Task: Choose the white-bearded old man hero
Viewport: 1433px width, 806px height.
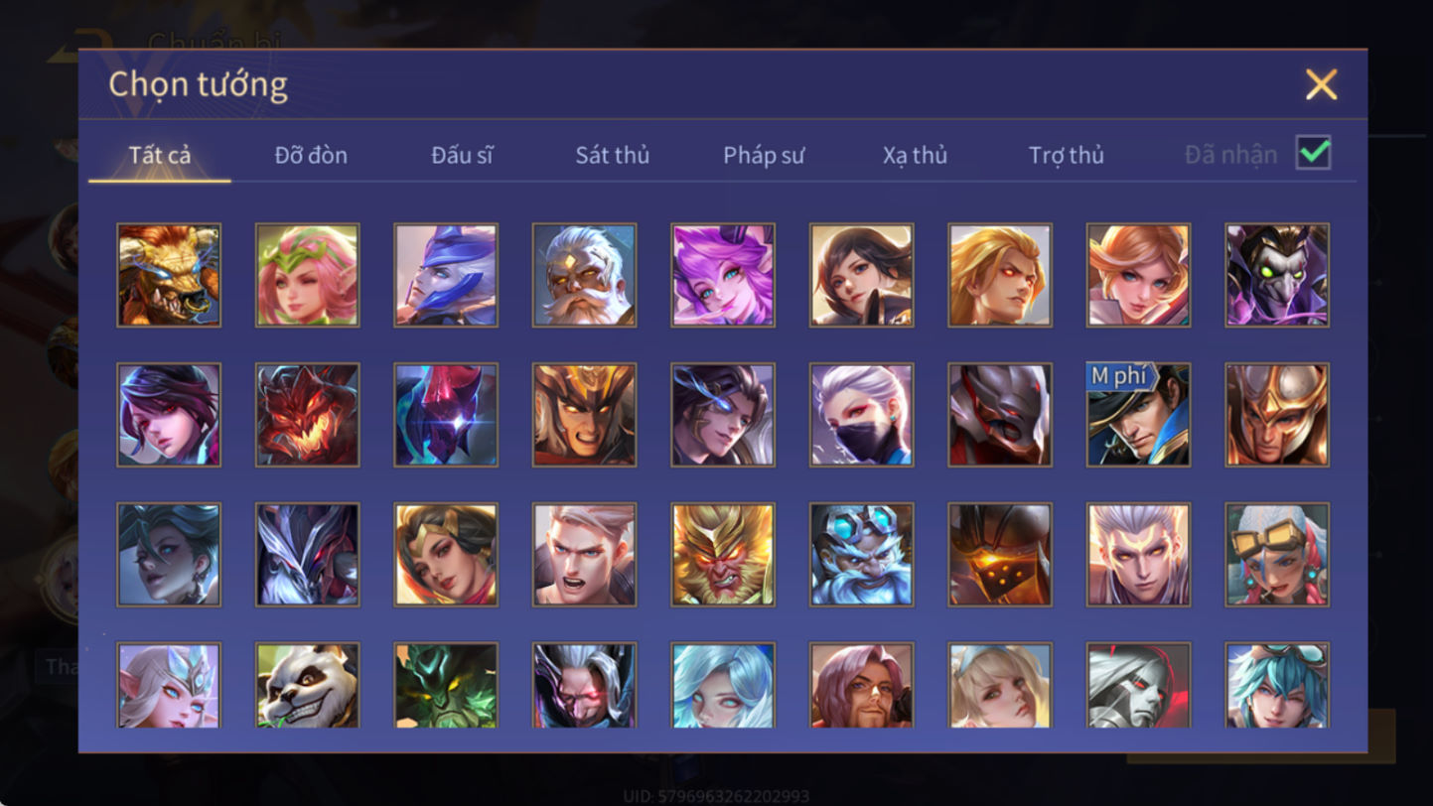Action: 585,275
